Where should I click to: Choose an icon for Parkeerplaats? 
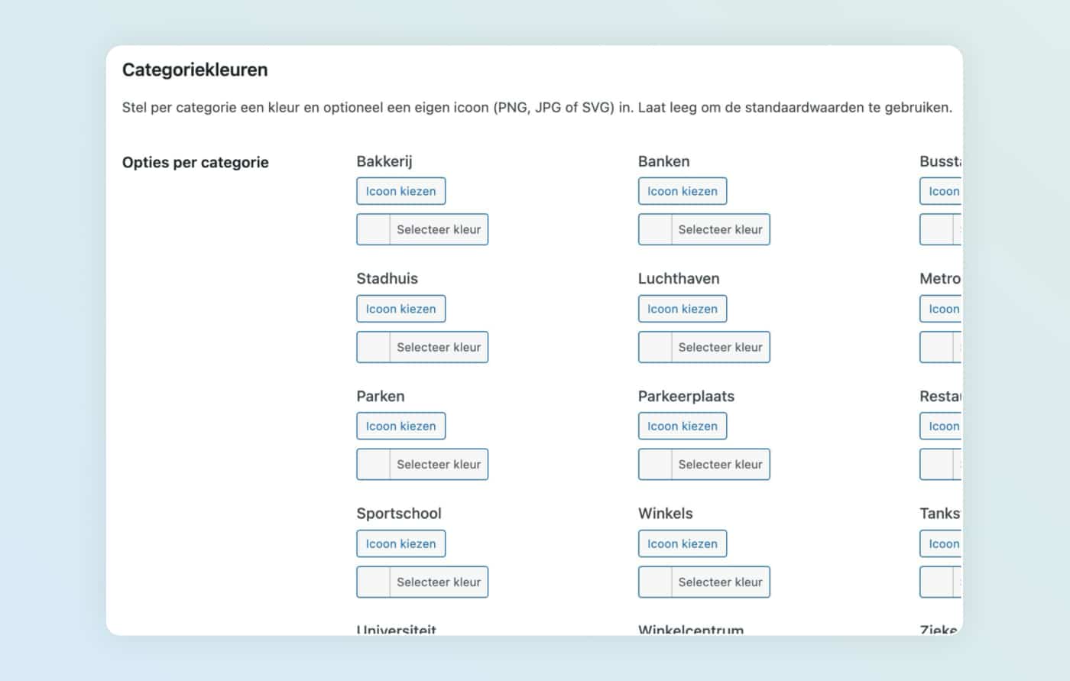coord(682,426)
